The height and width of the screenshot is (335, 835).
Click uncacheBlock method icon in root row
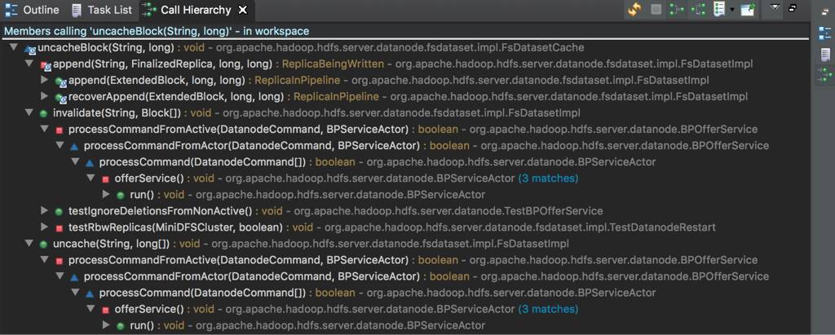[30, 49]
